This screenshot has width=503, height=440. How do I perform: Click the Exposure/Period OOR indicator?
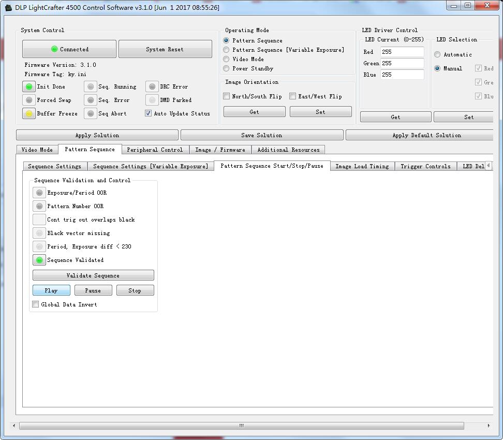pos(39,193)
